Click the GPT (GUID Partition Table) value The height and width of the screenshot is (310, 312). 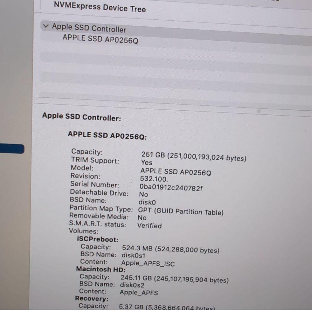(x=181, y=211)
